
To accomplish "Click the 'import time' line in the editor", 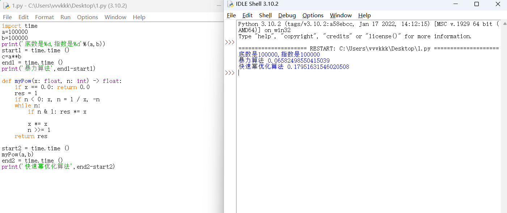I will [20, 26].
